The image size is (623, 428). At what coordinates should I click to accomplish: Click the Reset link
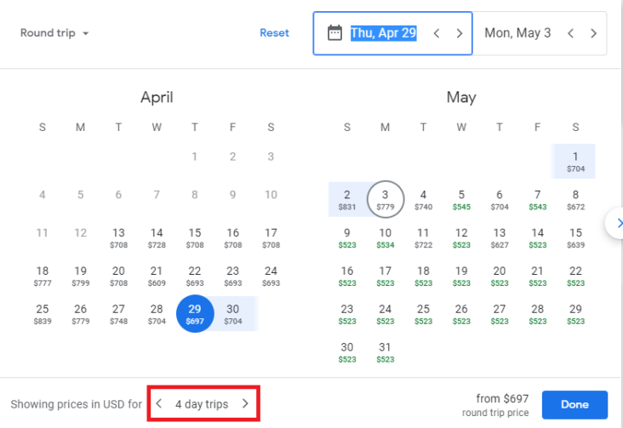coord(274,33)
